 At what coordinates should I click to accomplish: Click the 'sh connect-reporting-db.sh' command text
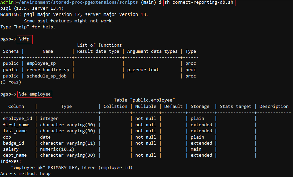[199, 2]
